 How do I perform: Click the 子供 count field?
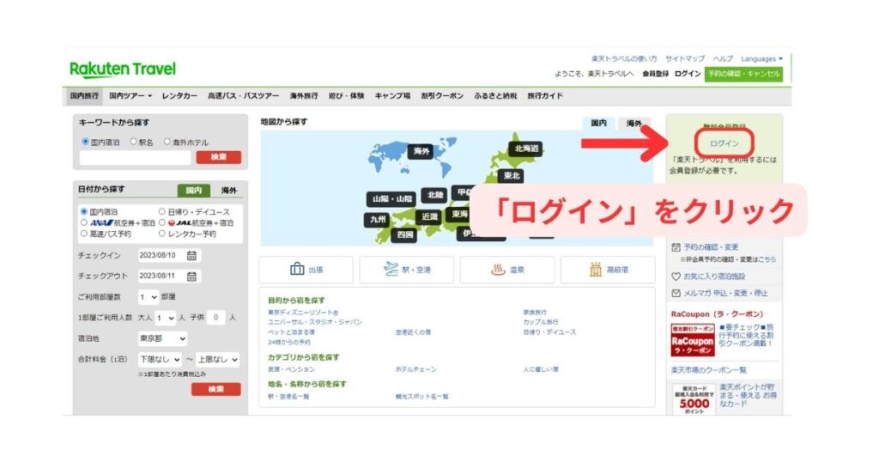[x=215, y=318]
